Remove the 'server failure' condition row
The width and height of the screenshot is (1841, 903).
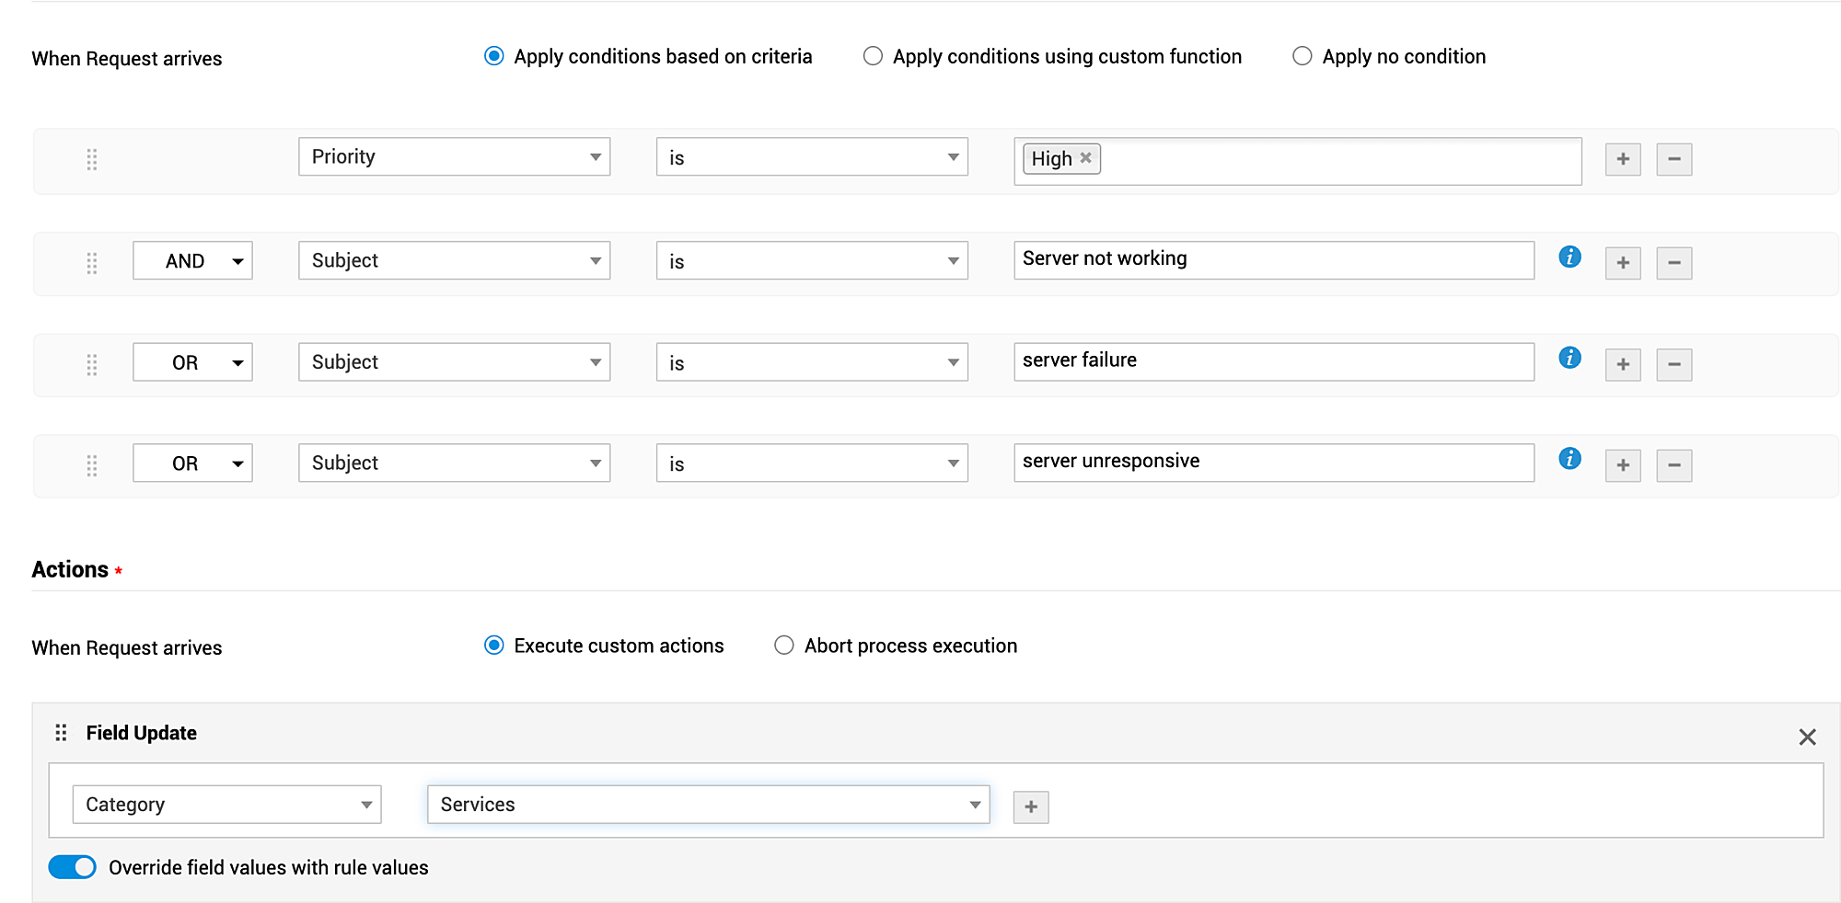click(x=1674, y=364)
